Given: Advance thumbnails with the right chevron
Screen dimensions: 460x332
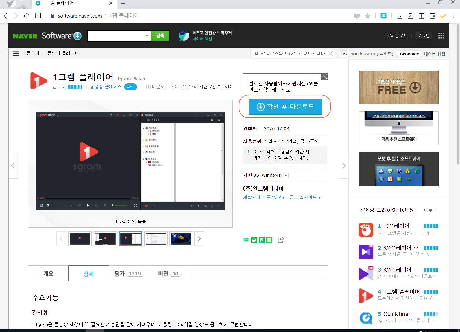Looking at the screenshot, I should (x=199, y=239).
